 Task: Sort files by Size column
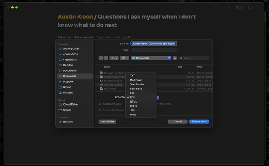click(180, 67)
